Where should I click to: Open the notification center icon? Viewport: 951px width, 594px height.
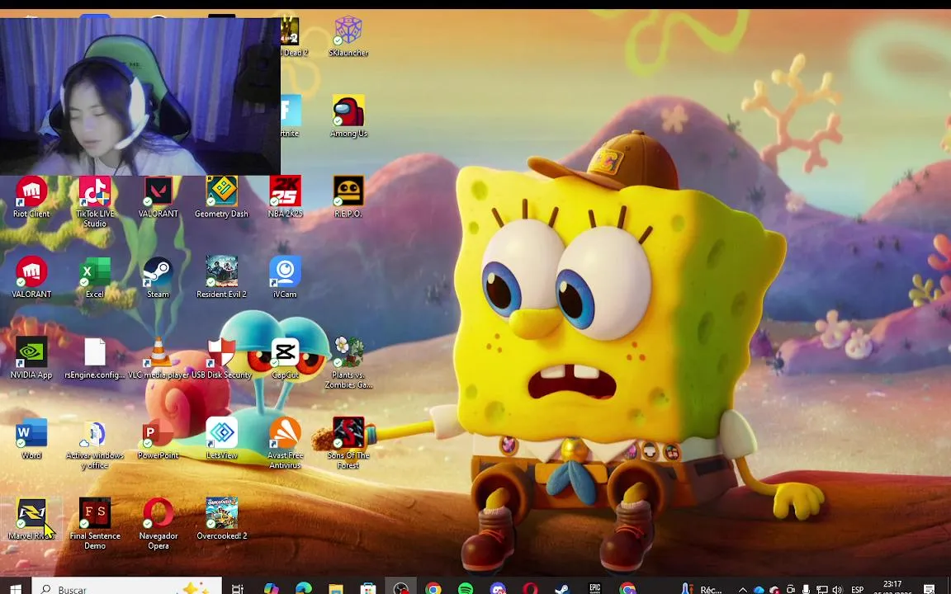coord(930,589)
